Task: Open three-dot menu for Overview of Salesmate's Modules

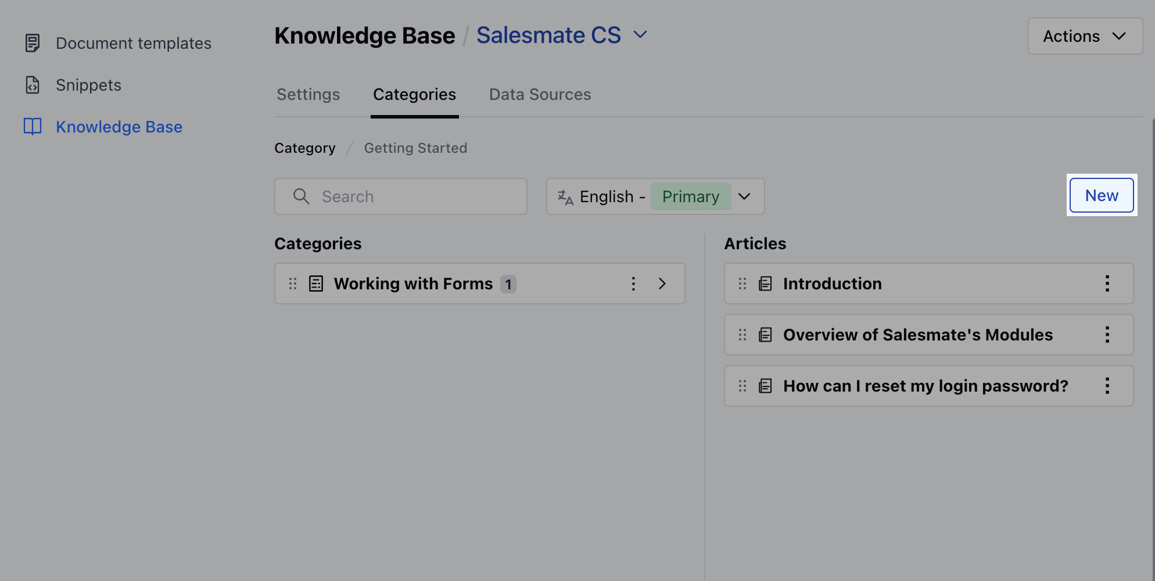Action: tap(1107, 335)
